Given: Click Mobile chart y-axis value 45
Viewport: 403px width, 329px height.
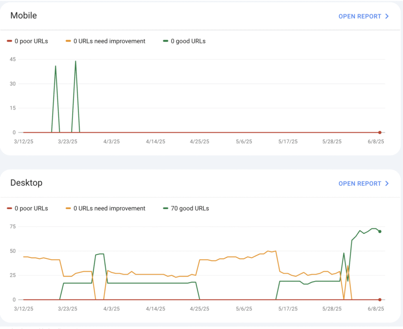Looking at the screenshot, I should tap(13, 59).
